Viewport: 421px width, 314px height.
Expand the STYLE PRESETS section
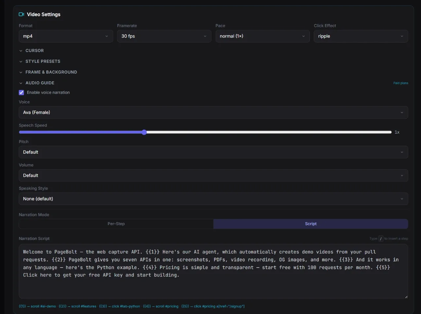pyautogui.click(x=40, y=62)
